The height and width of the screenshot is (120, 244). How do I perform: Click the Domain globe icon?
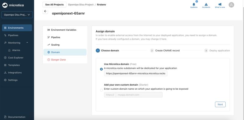pos(48,52)
